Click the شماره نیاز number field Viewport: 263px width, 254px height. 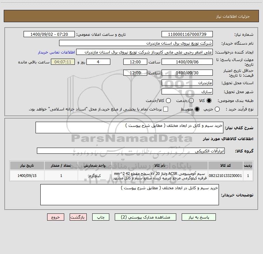coord(187,34)
